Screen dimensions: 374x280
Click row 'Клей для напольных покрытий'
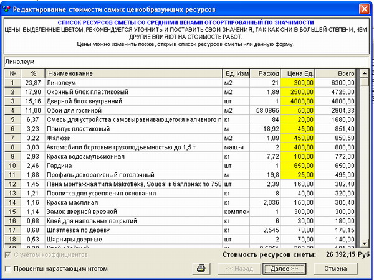[x=134, y=221]
